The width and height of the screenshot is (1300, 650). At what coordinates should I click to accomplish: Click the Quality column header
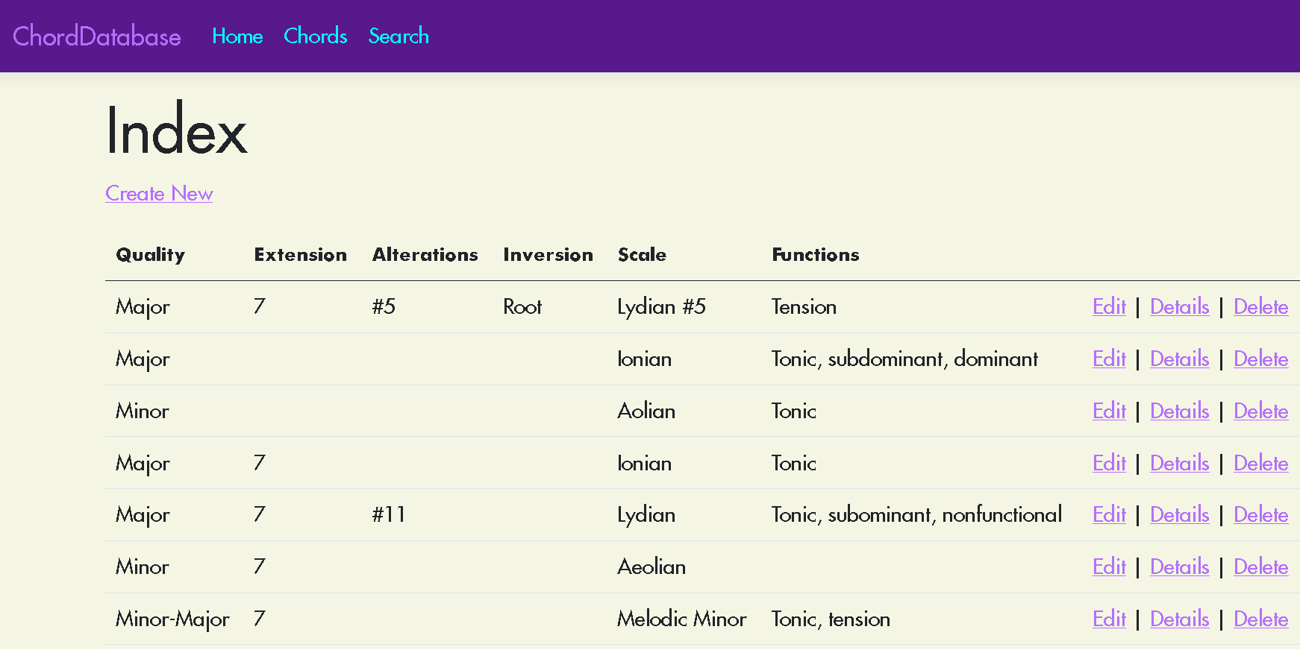coord(150,255)
